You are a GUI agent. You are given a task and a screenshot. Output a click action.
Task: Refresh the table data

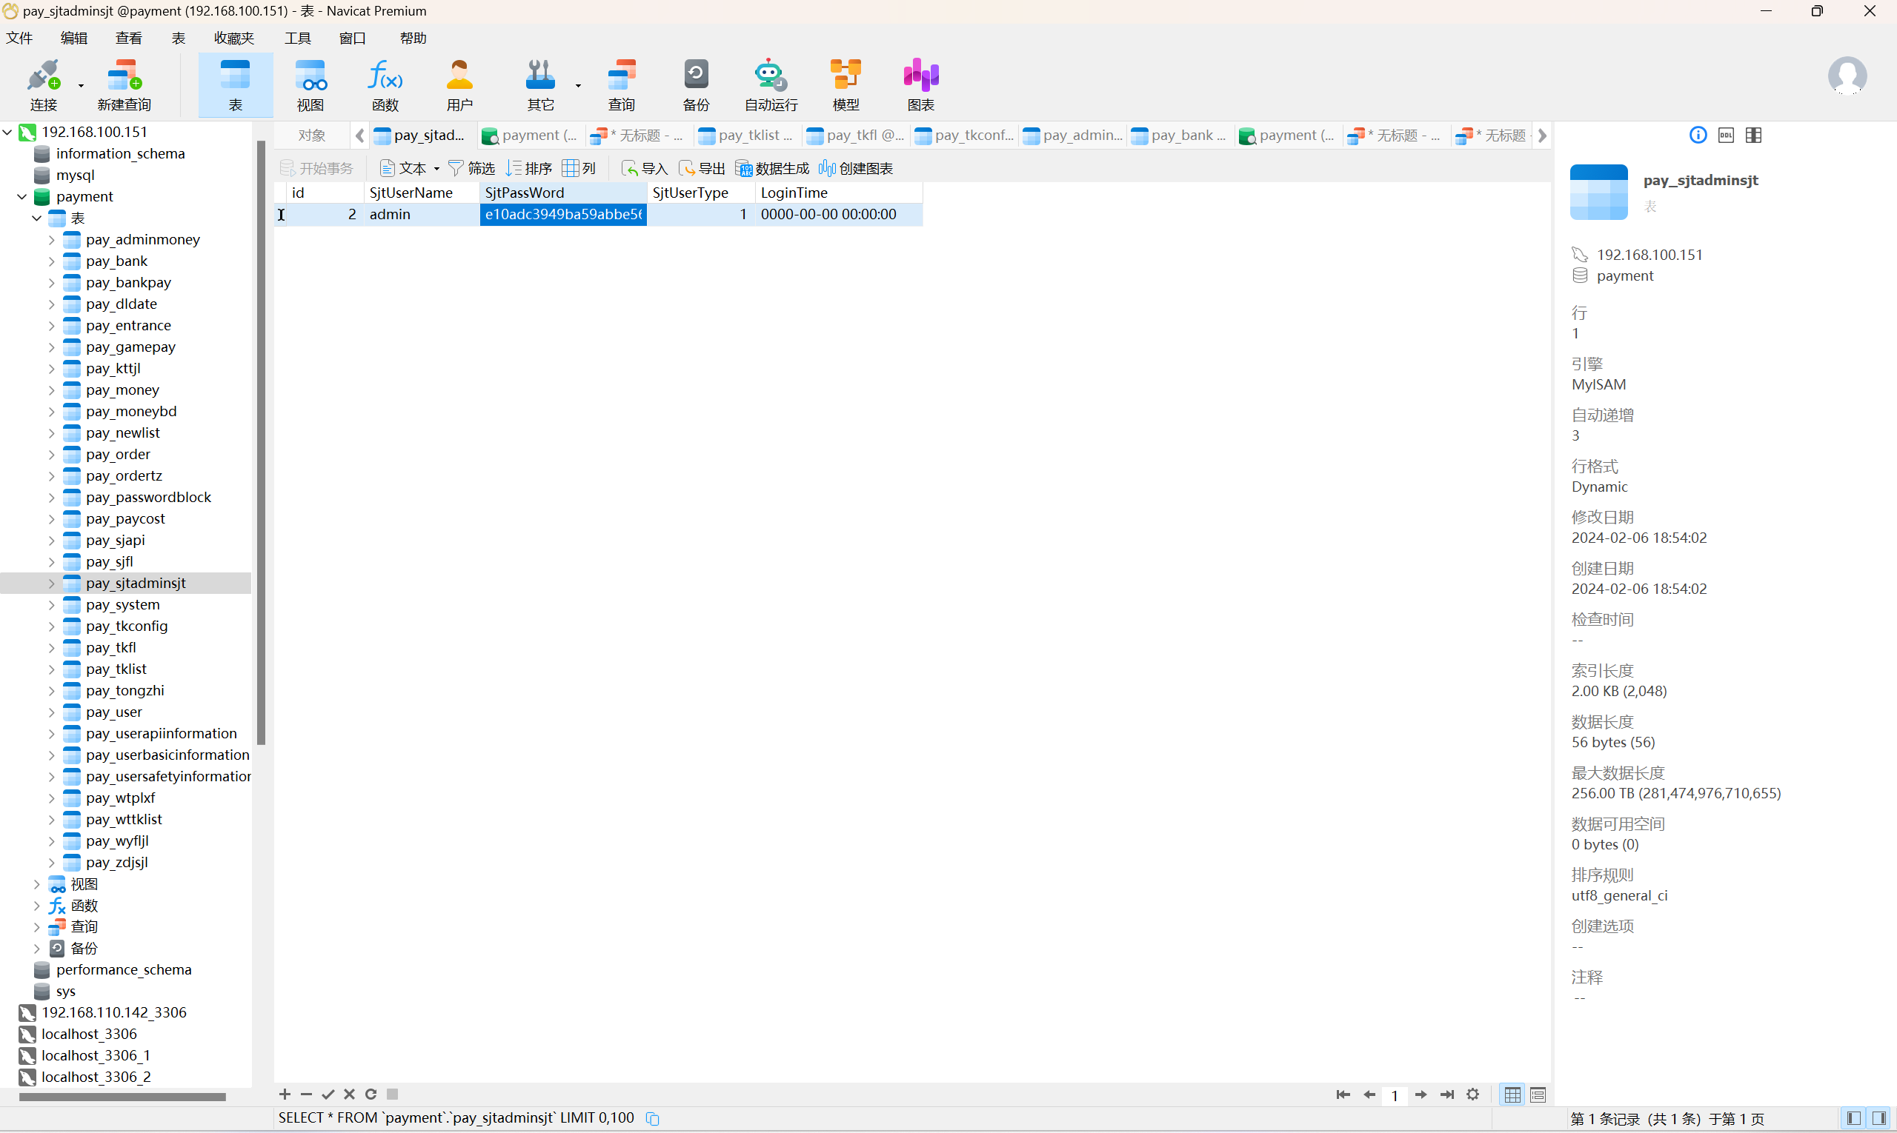[x=371, y=1094]
